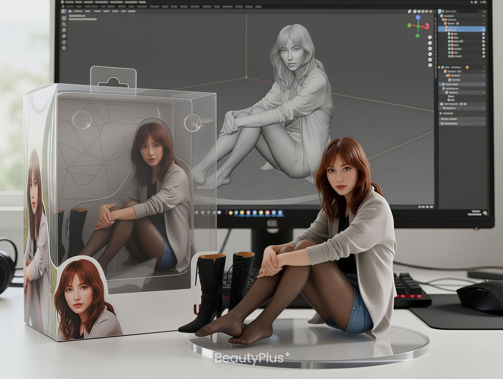Toggle visibility of the first child under the highlighted outliner row
This screenshot has height=379, width=503.
(x=483, y=34)
